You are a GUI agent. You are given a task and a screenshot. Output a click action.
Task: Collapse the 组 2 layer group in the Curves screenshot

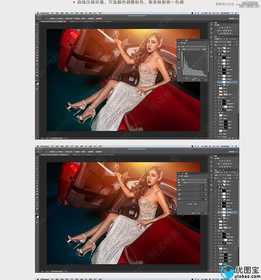click(x=218, y=85)
